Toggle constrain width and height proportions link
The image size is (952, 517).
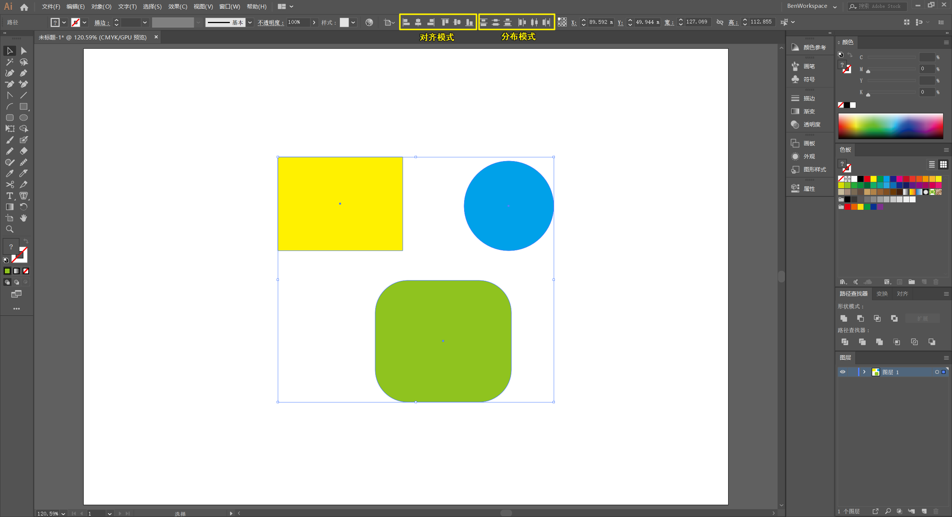(720, 22)
